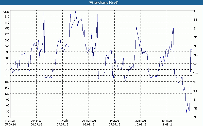The height and width of the screenshot is (127, 203).
Task: Select the 150 axis value
Action: click(7, 88)
